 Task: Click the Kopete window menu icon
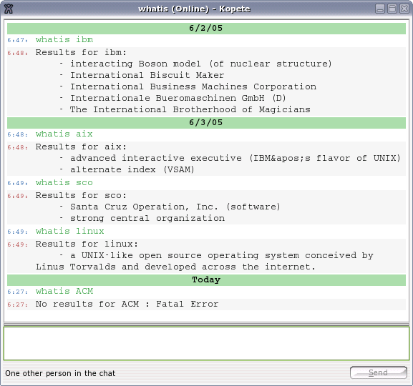coord(9,9)
